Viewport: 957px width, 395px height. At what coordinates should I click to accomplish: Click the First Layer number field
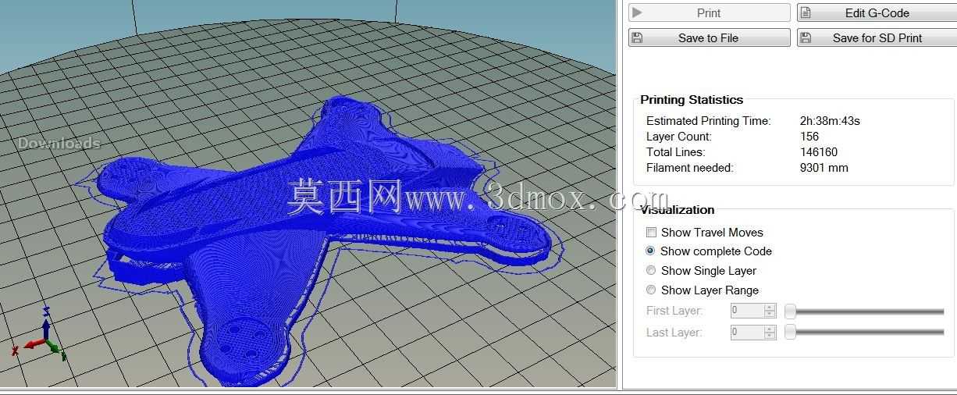(747, 311)
